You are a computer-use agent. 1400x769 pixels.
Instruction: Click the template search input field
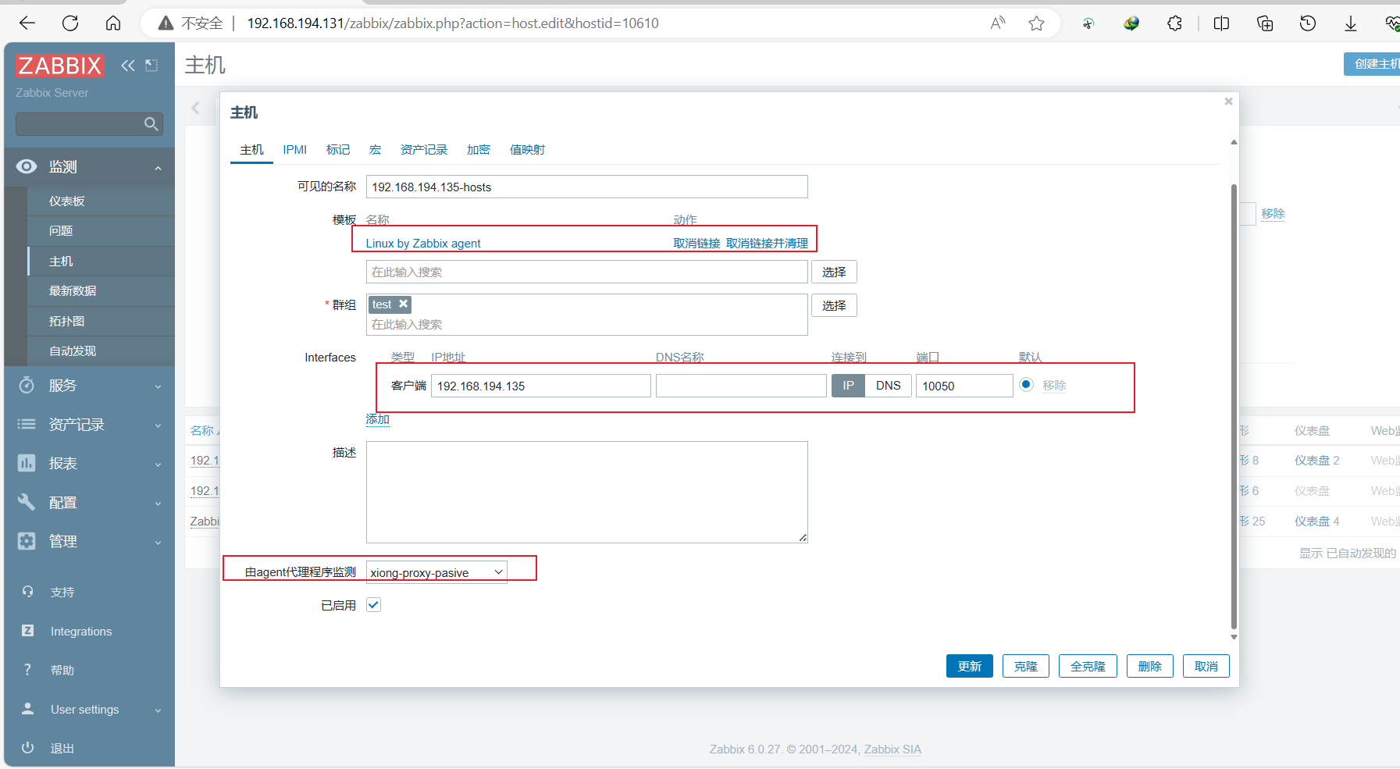coord(586,272)
